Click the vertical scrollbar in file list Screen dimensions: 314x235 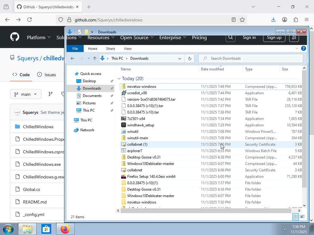click(x=304, y=129)
